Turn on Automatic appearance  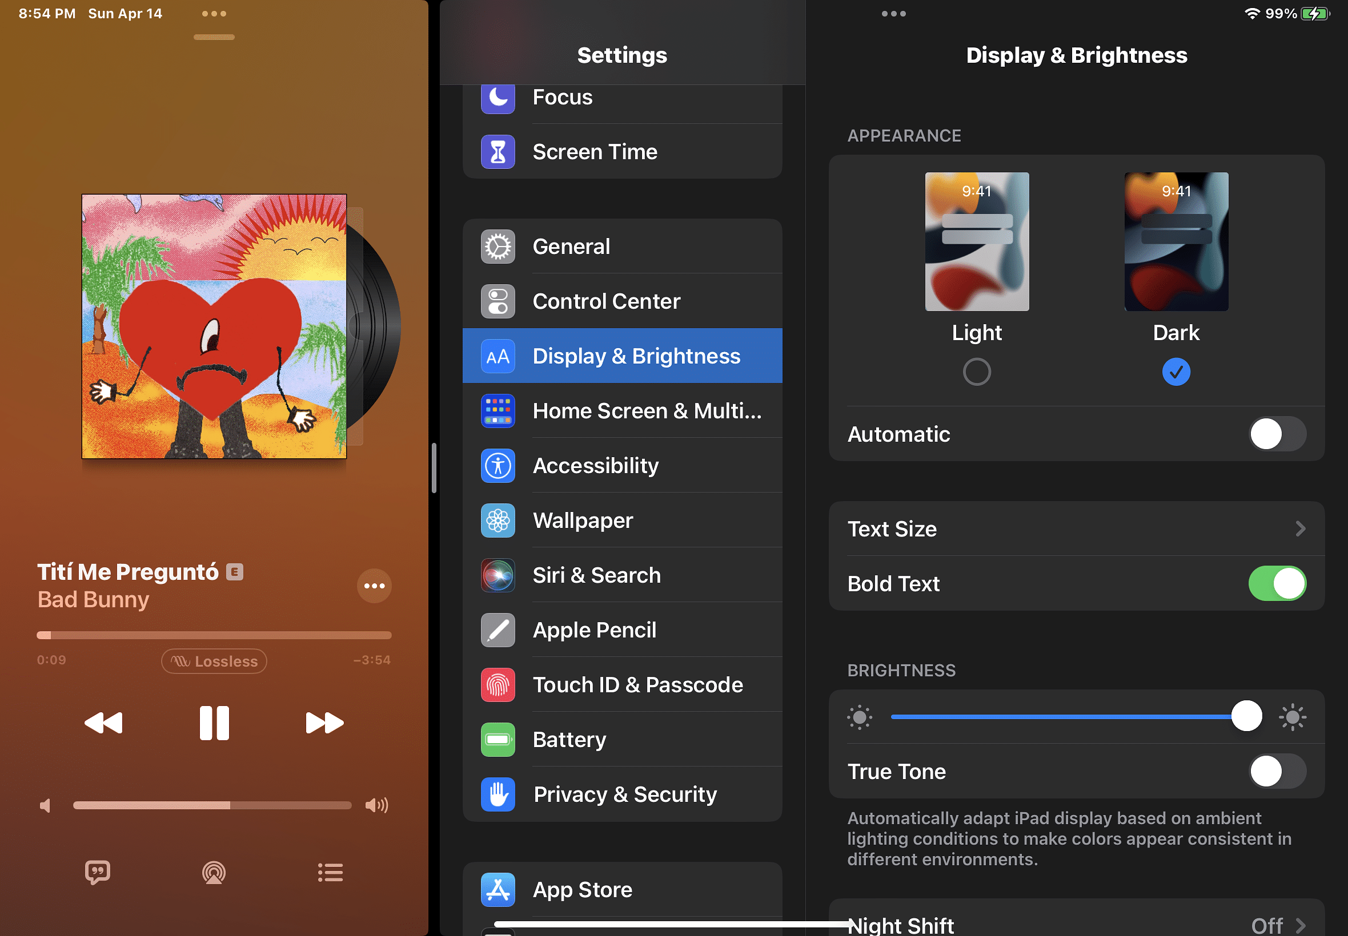(1277, 434)
